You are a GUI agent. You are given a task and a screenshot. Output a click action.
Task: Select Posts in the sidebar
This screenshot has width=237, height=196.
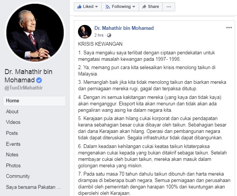[x=12, y=133]
